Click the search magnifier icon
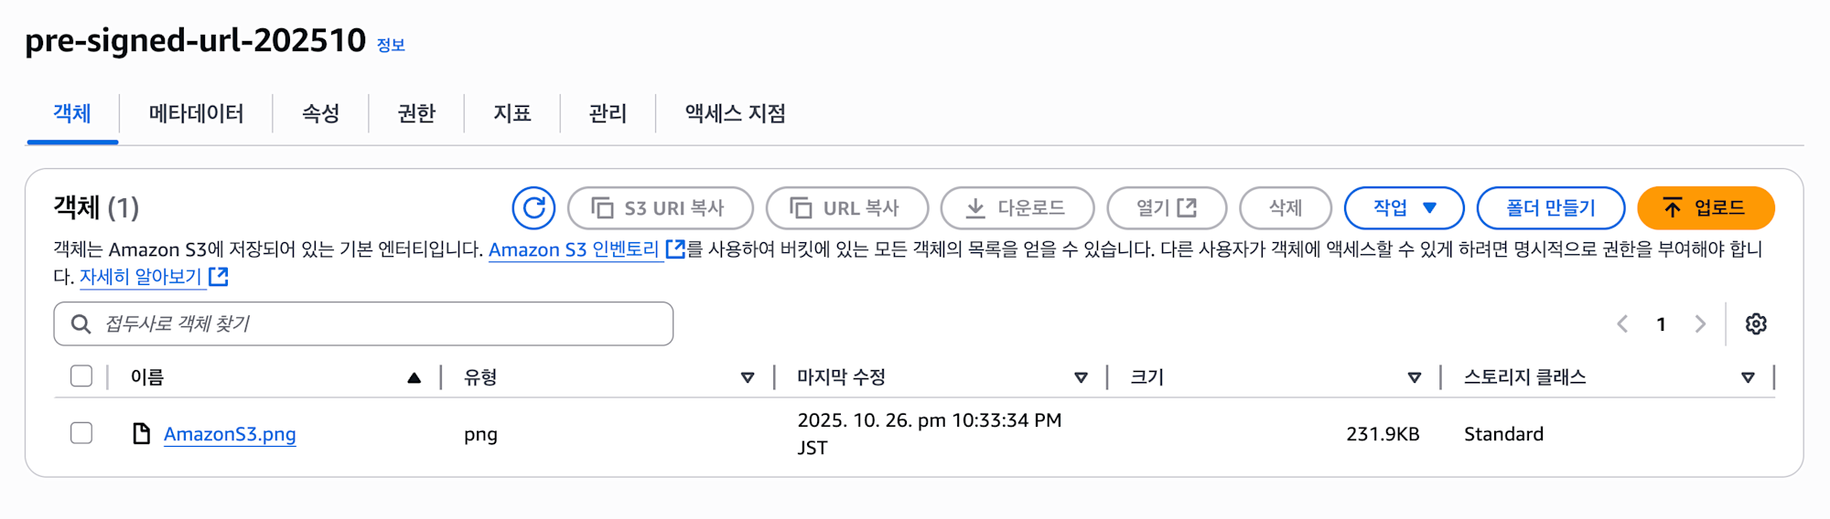The height and width of the screenshot is (519, 1830). [x=81, y=324]
